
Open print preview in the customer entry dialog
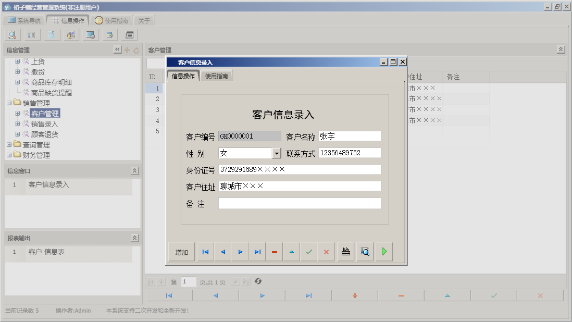click(365, 252)
